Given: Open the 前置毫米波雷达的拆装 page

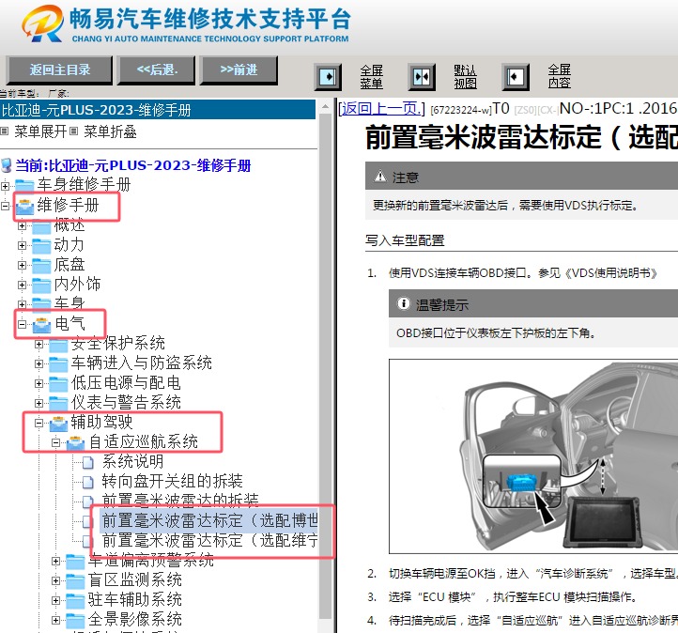Looking at the screenshot, I should [x=180, y=501].
